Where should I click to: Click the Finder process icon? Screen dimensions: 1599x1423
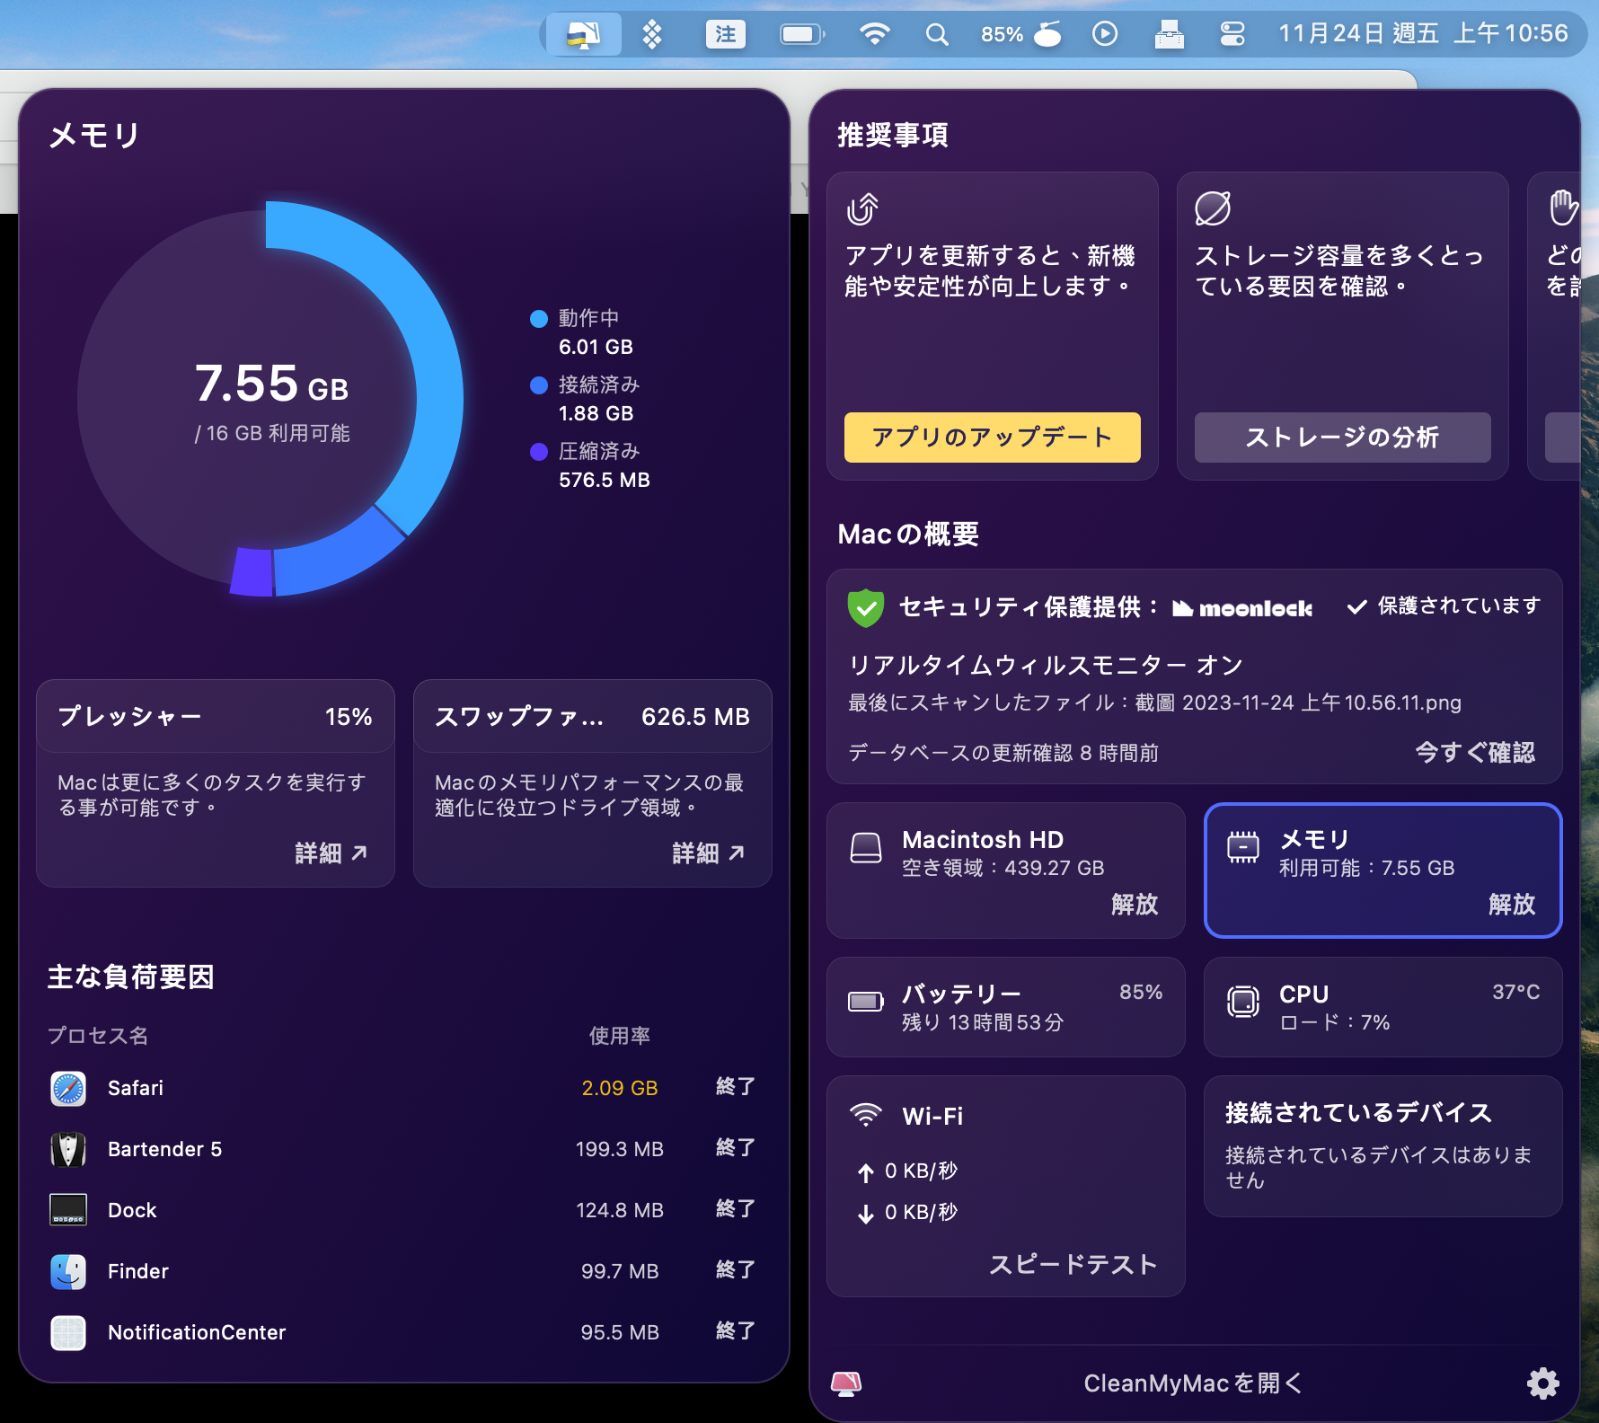pos(68,1271)
